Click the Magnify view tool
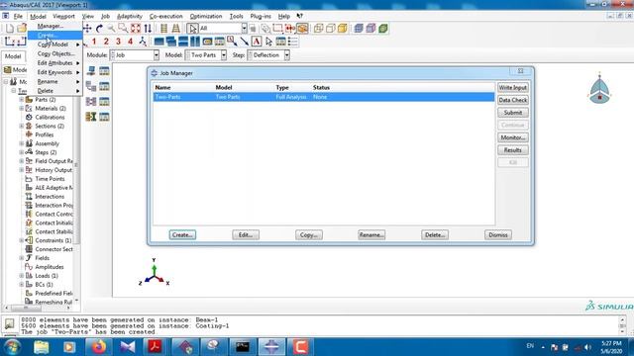The image size is (634, 356). pos(111,29)
